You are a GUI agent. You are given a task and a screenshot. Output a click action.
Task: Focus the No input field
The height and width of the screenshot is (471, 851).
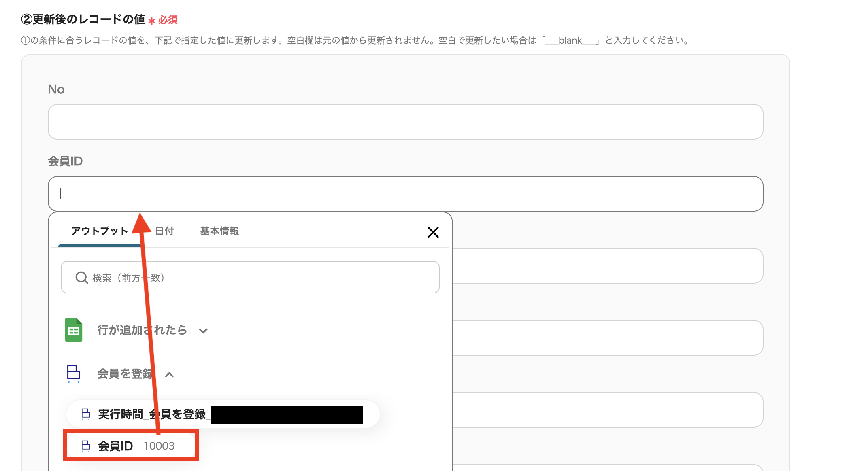(405, 122)
